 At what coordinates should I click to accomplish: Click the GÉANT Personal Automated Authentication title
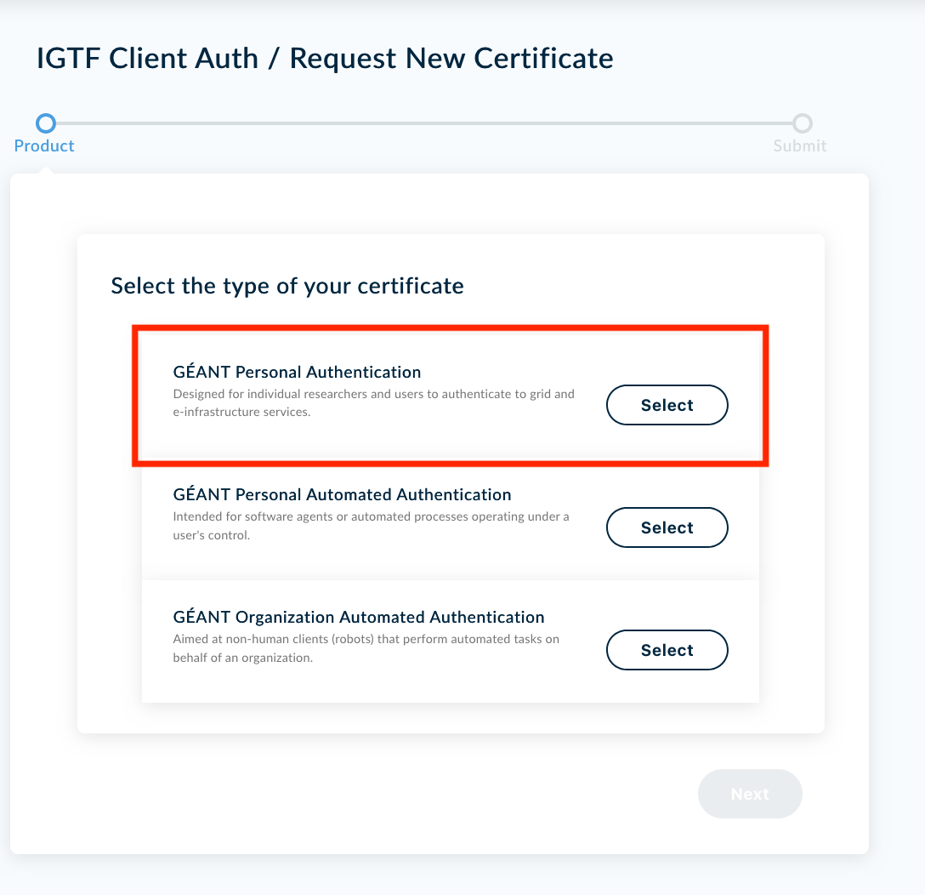[342, 494]
